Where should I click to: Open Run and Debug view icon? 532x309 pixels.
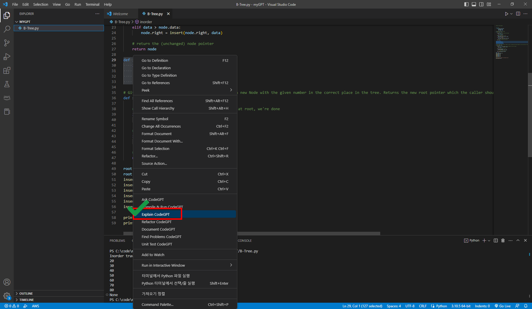[x=7, y=57]
